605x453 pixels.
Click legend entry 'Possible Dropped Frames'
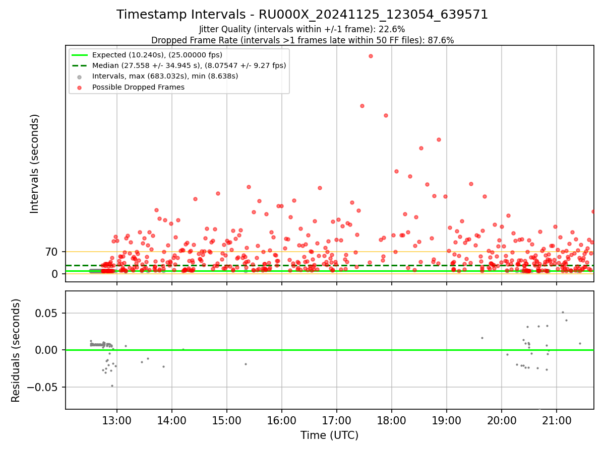[138, 87]
